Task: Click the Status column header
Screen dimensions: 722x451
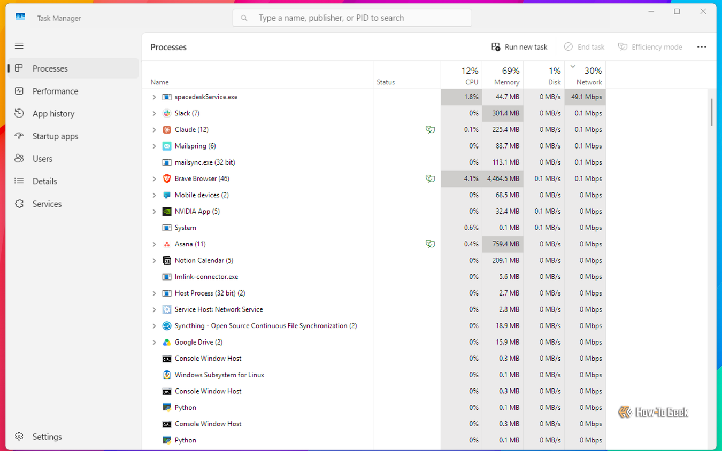Action: click(x=407, y=75)
